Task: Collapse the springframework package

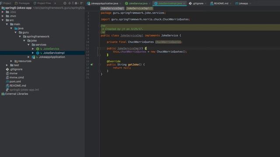Action: coord(20,37)
